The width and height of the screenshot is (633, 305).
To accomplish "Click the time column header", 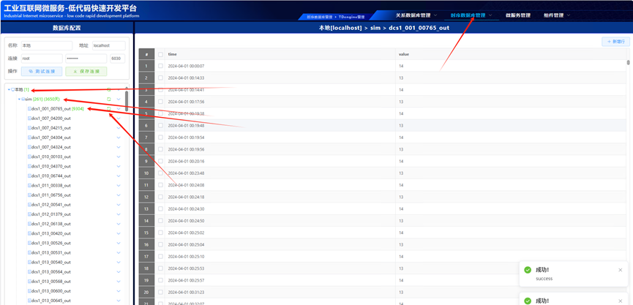I will pos(280,54).
